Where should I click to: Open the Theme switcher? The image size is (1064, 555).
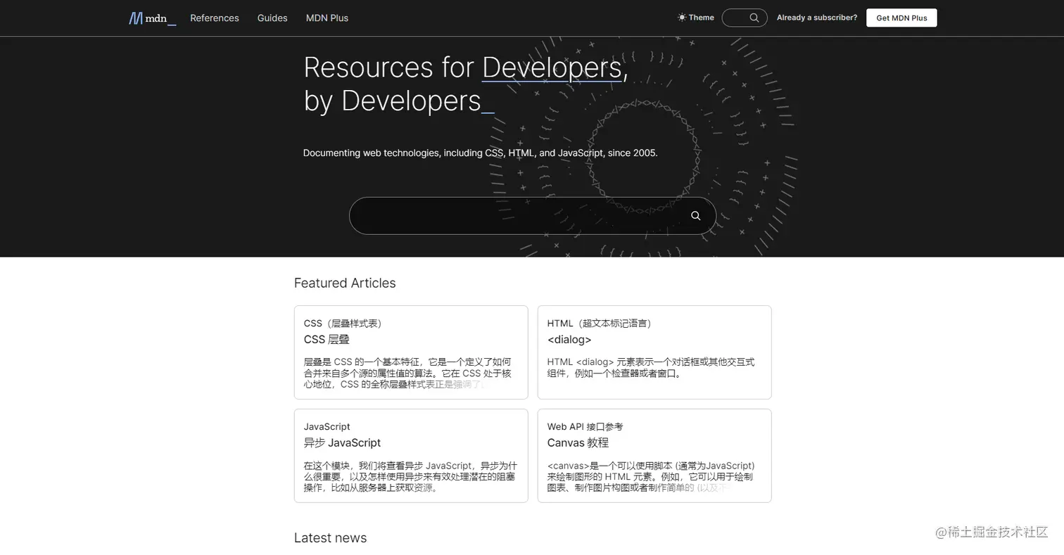696,18
